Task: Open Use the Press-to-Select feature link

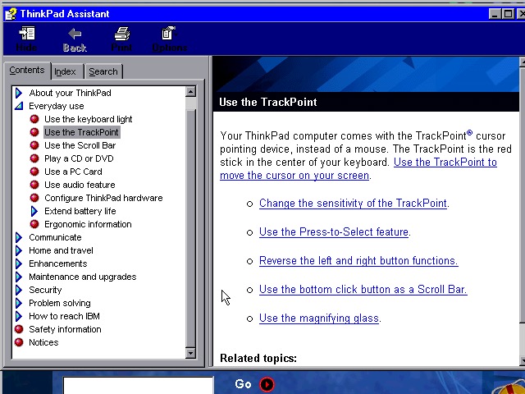Action: pyautogui.click(x=334, y=231)
